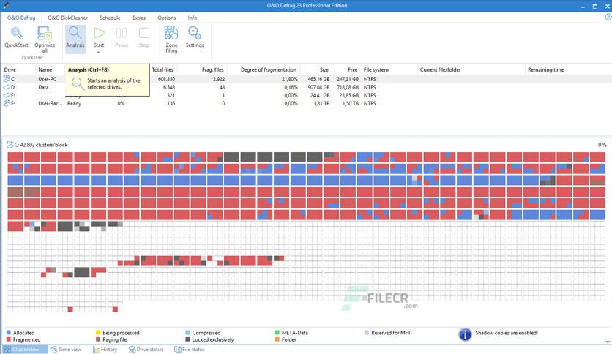Open defrag Settings gear icon

tap(195, 33)
